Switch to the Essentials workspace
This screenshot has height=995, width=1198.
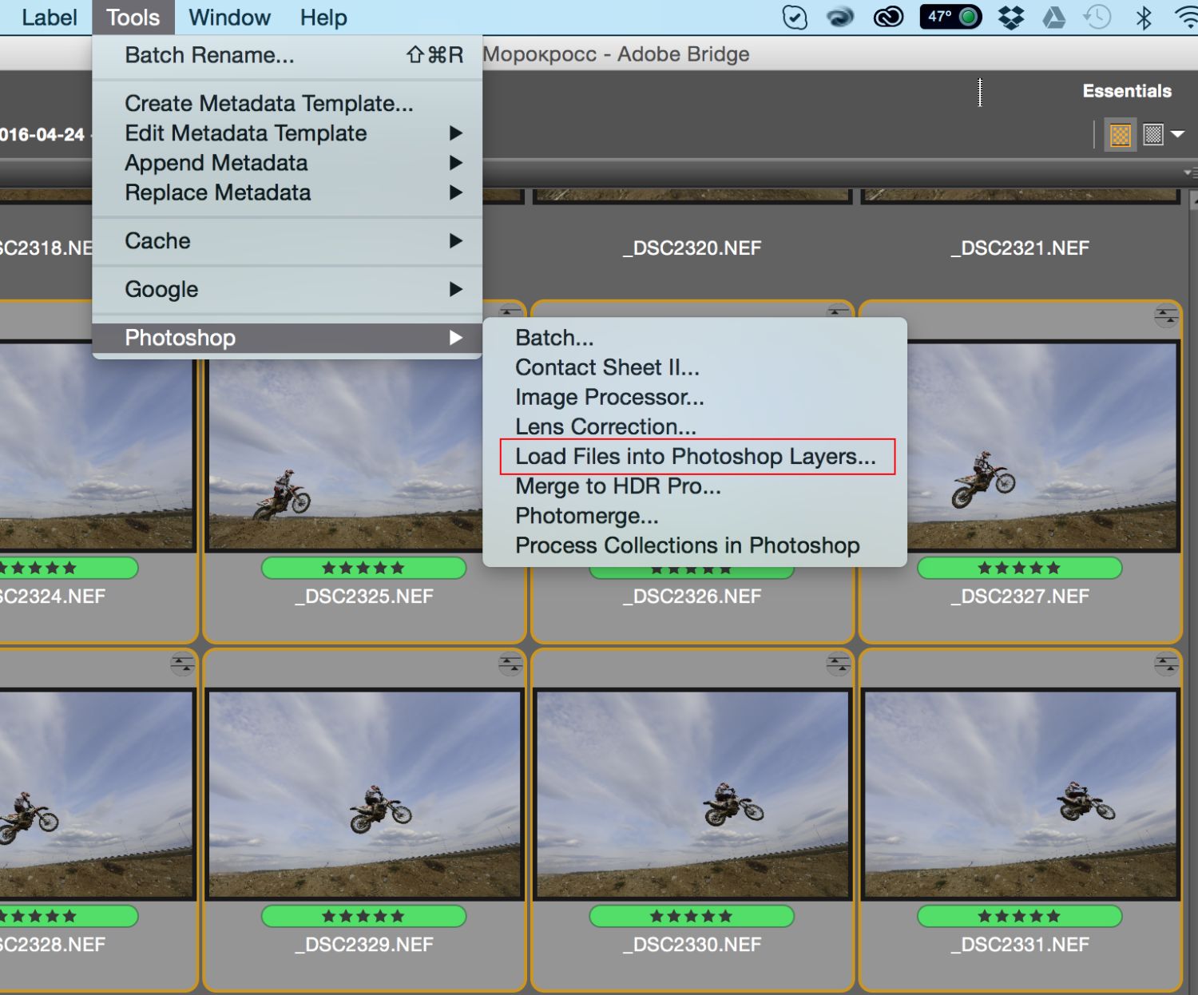coord(1126,91)
